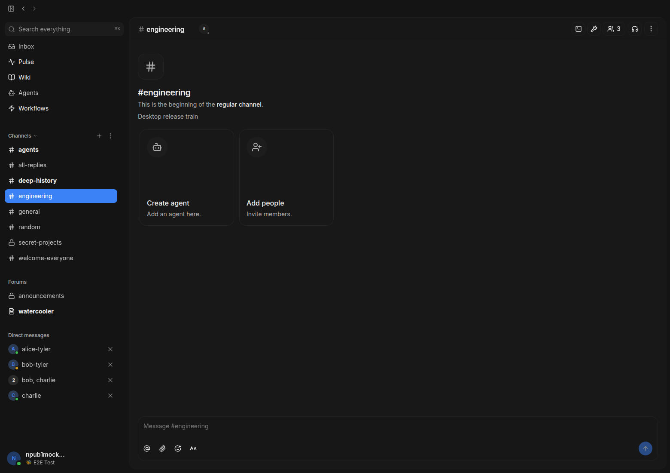
Task: Toggle text formatting with Aa icon
Action: click(193, 448)
